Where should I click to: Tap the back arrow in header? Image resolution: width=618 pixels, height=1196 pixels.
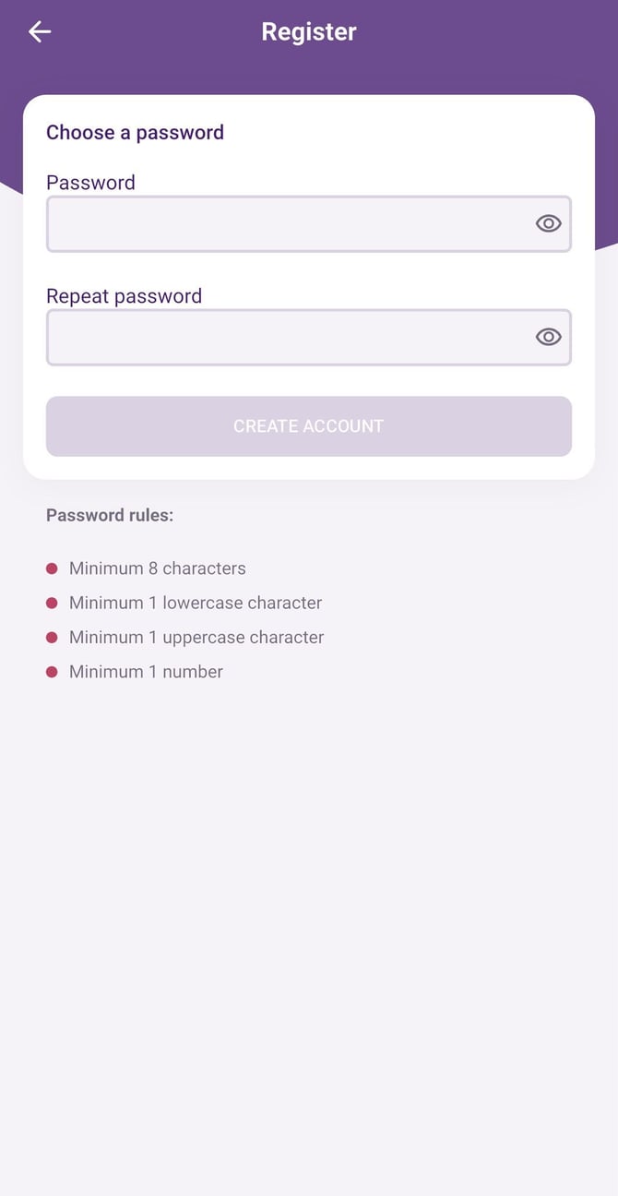tap(40, 31)
